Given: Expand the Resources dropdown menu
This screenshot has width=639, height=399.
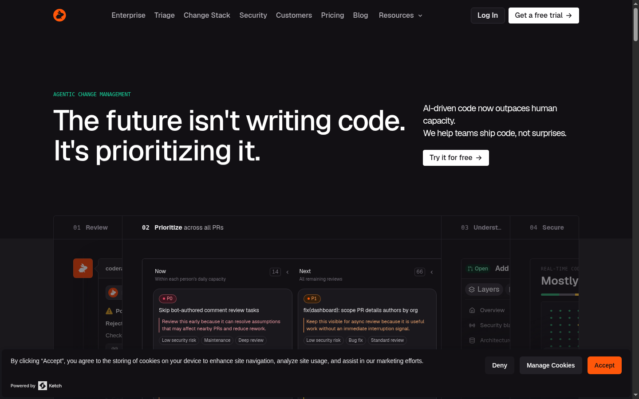Looking at the screenshot, I should coord(400,16).
